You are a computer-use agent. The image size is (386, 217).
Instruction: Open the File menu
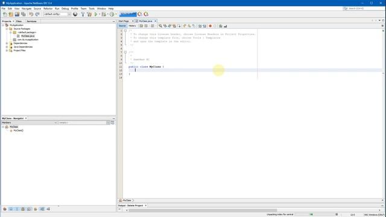4,8
